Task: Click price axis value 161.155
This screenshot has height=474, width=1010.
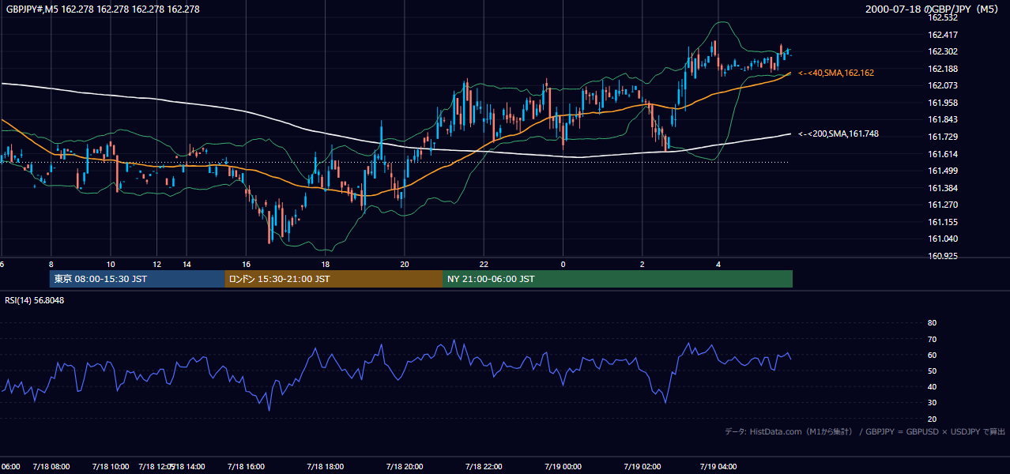Action: coord(942,223)
